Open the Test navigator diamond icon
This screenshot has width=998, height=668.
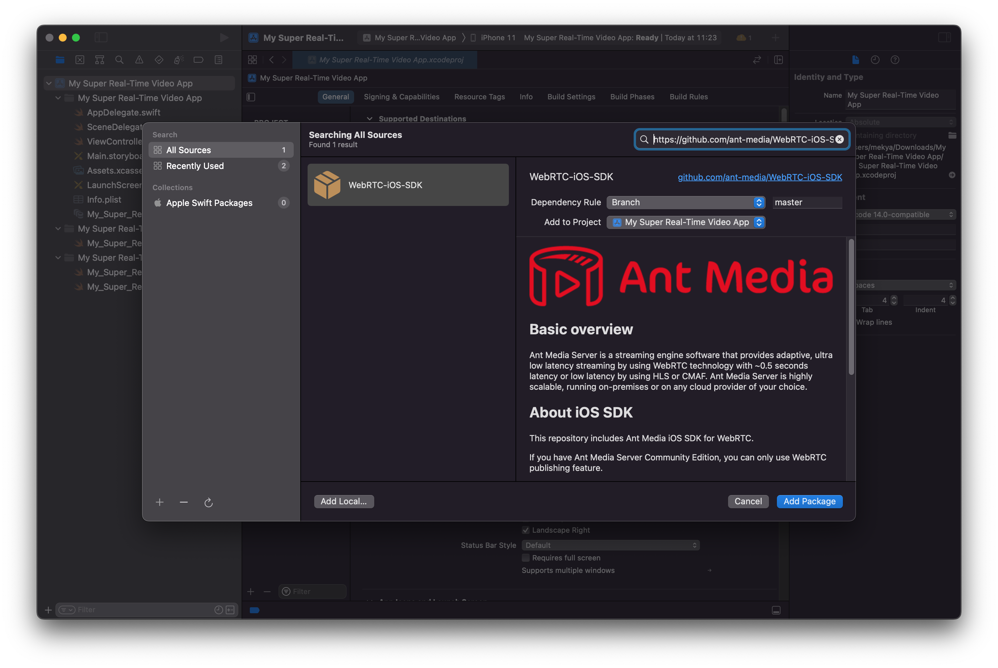coord(159,60)
